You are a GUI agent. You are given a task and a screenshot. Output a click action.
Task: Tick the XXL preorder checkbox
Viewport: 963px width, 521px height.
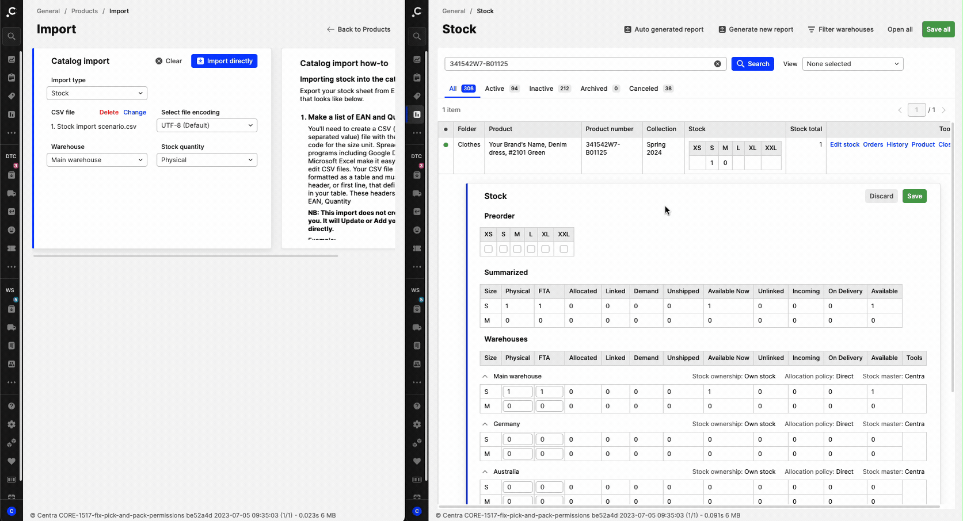(564, 249)
